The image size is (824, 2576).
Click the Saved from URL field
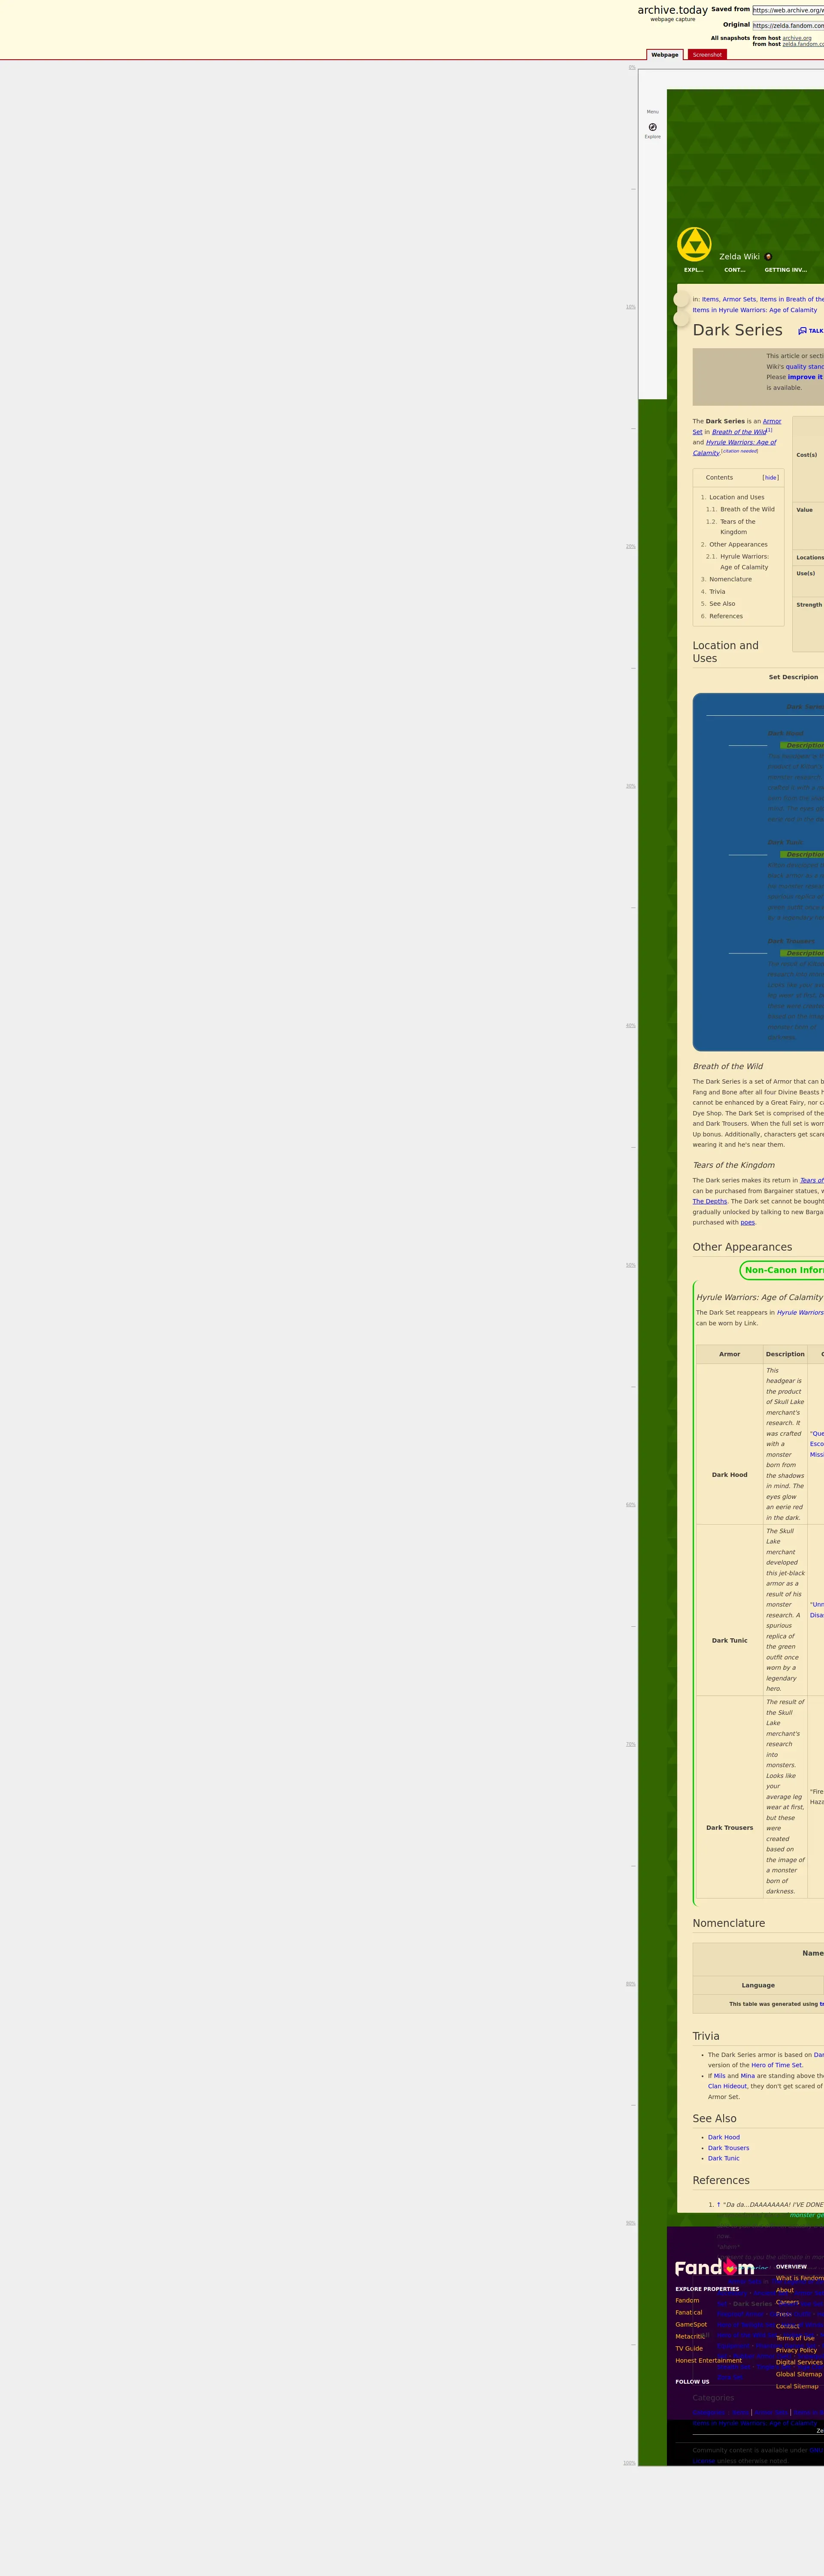pyautogui.click(x=788, y=10)
